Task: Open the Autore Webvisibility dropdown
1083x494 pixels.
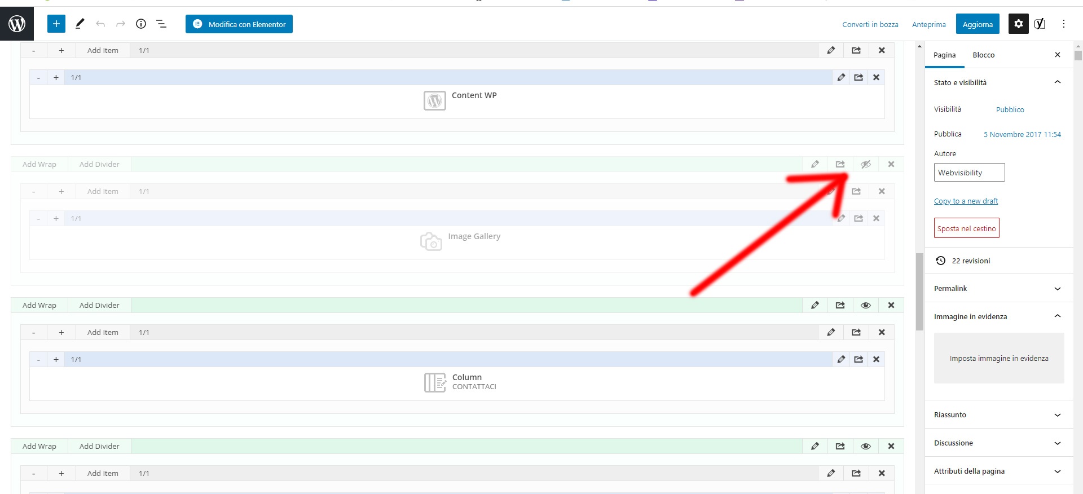Action: (969, 173)
